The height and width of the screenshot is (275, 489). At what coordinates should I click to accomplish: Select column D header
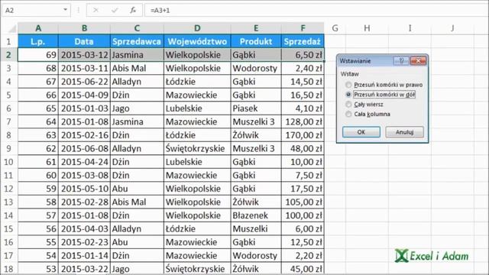pos(197,28)
